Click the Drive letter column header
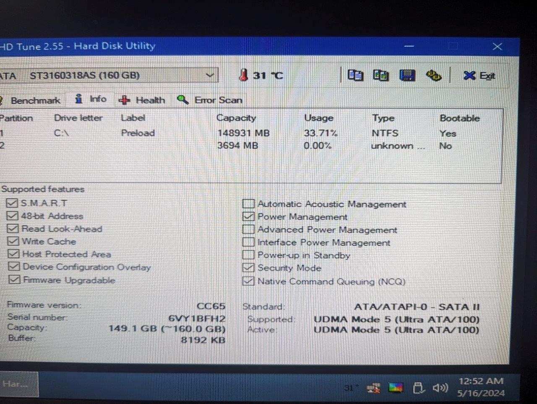This screenshot has height=404, width=537. click(78, 118)
